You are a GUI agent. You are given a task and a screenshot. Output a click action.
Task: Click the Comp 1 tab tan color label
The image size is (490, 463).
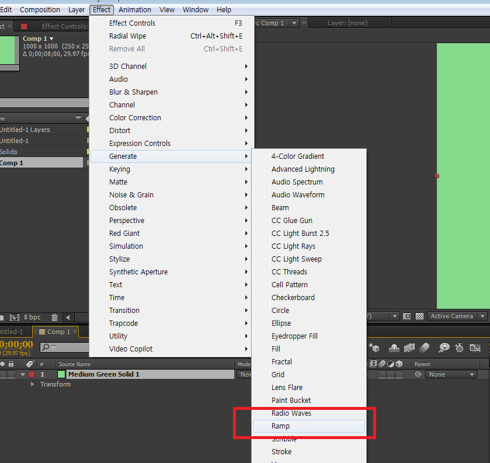(42, 332)
